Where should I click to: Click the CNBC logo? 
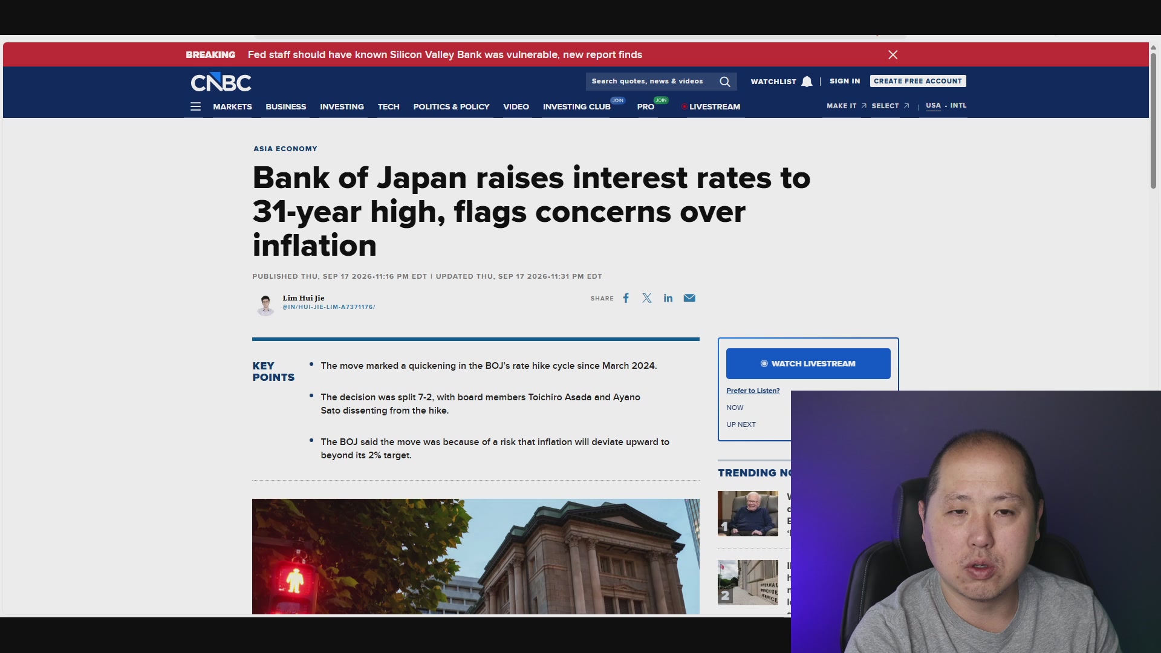pos(221,82)
